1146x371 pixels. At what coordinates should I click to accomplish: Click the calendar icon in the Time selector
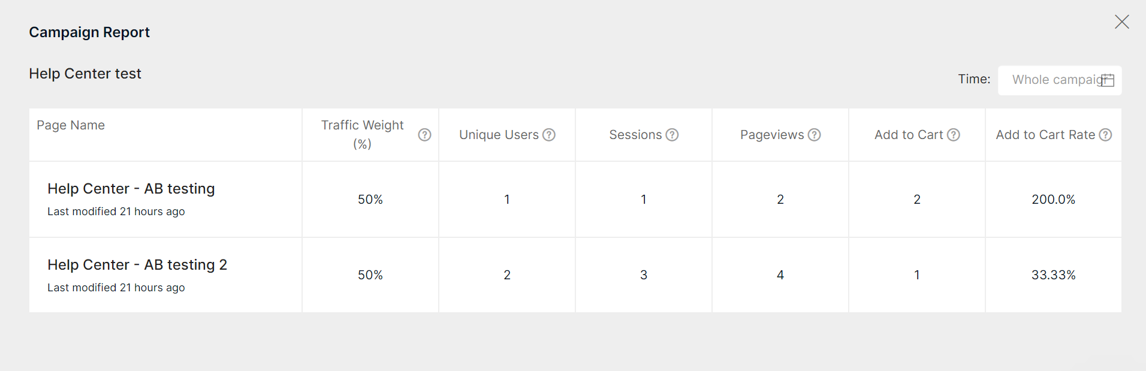point(1108,80)
